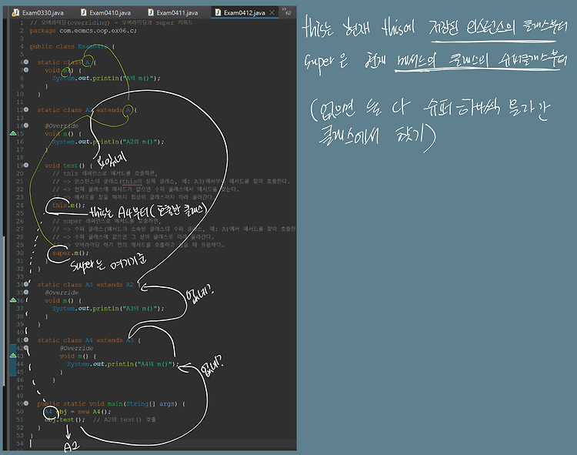This screenshot has width=577, height=455.
Task: Switch to the Exam0330.java tab
Action: [38, 12]
